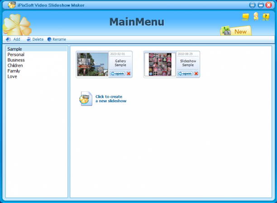Select the Personal category

[37, 54]
